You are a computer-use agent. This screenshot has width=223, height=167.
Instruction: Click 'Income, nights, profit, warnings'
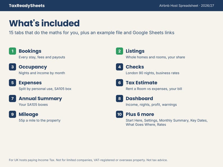pyautogui.click(x=151, y=105)
